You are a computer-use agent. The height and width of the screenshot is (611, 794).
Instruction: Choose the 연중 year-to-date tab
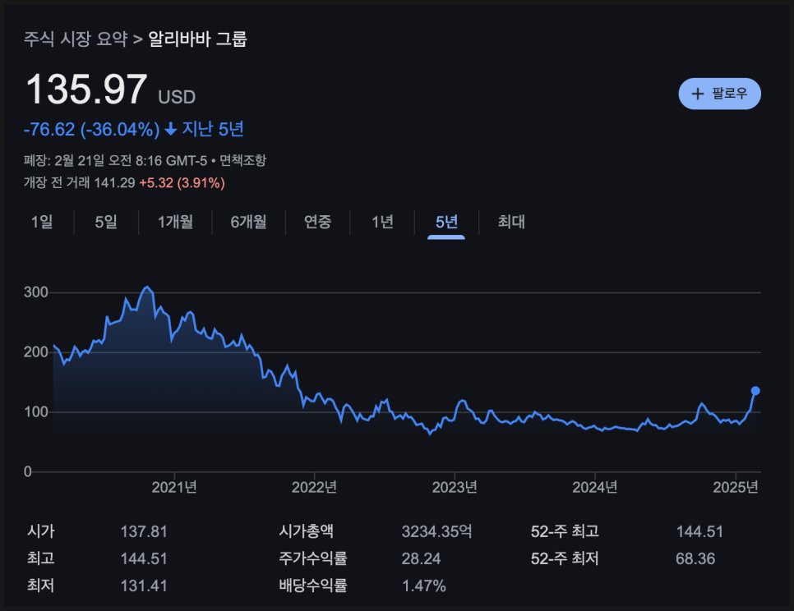pyautogui.click(x=317, y=222)
